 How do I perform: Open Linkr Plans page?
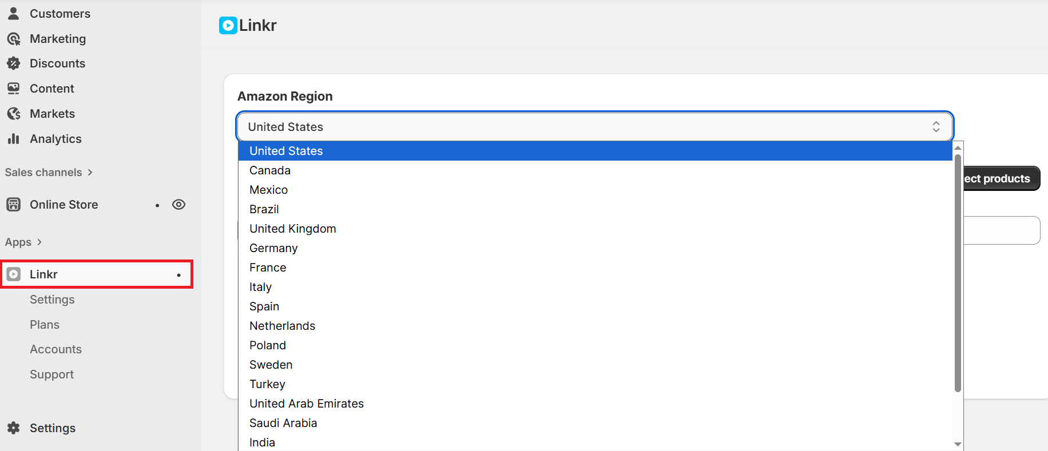45,325
